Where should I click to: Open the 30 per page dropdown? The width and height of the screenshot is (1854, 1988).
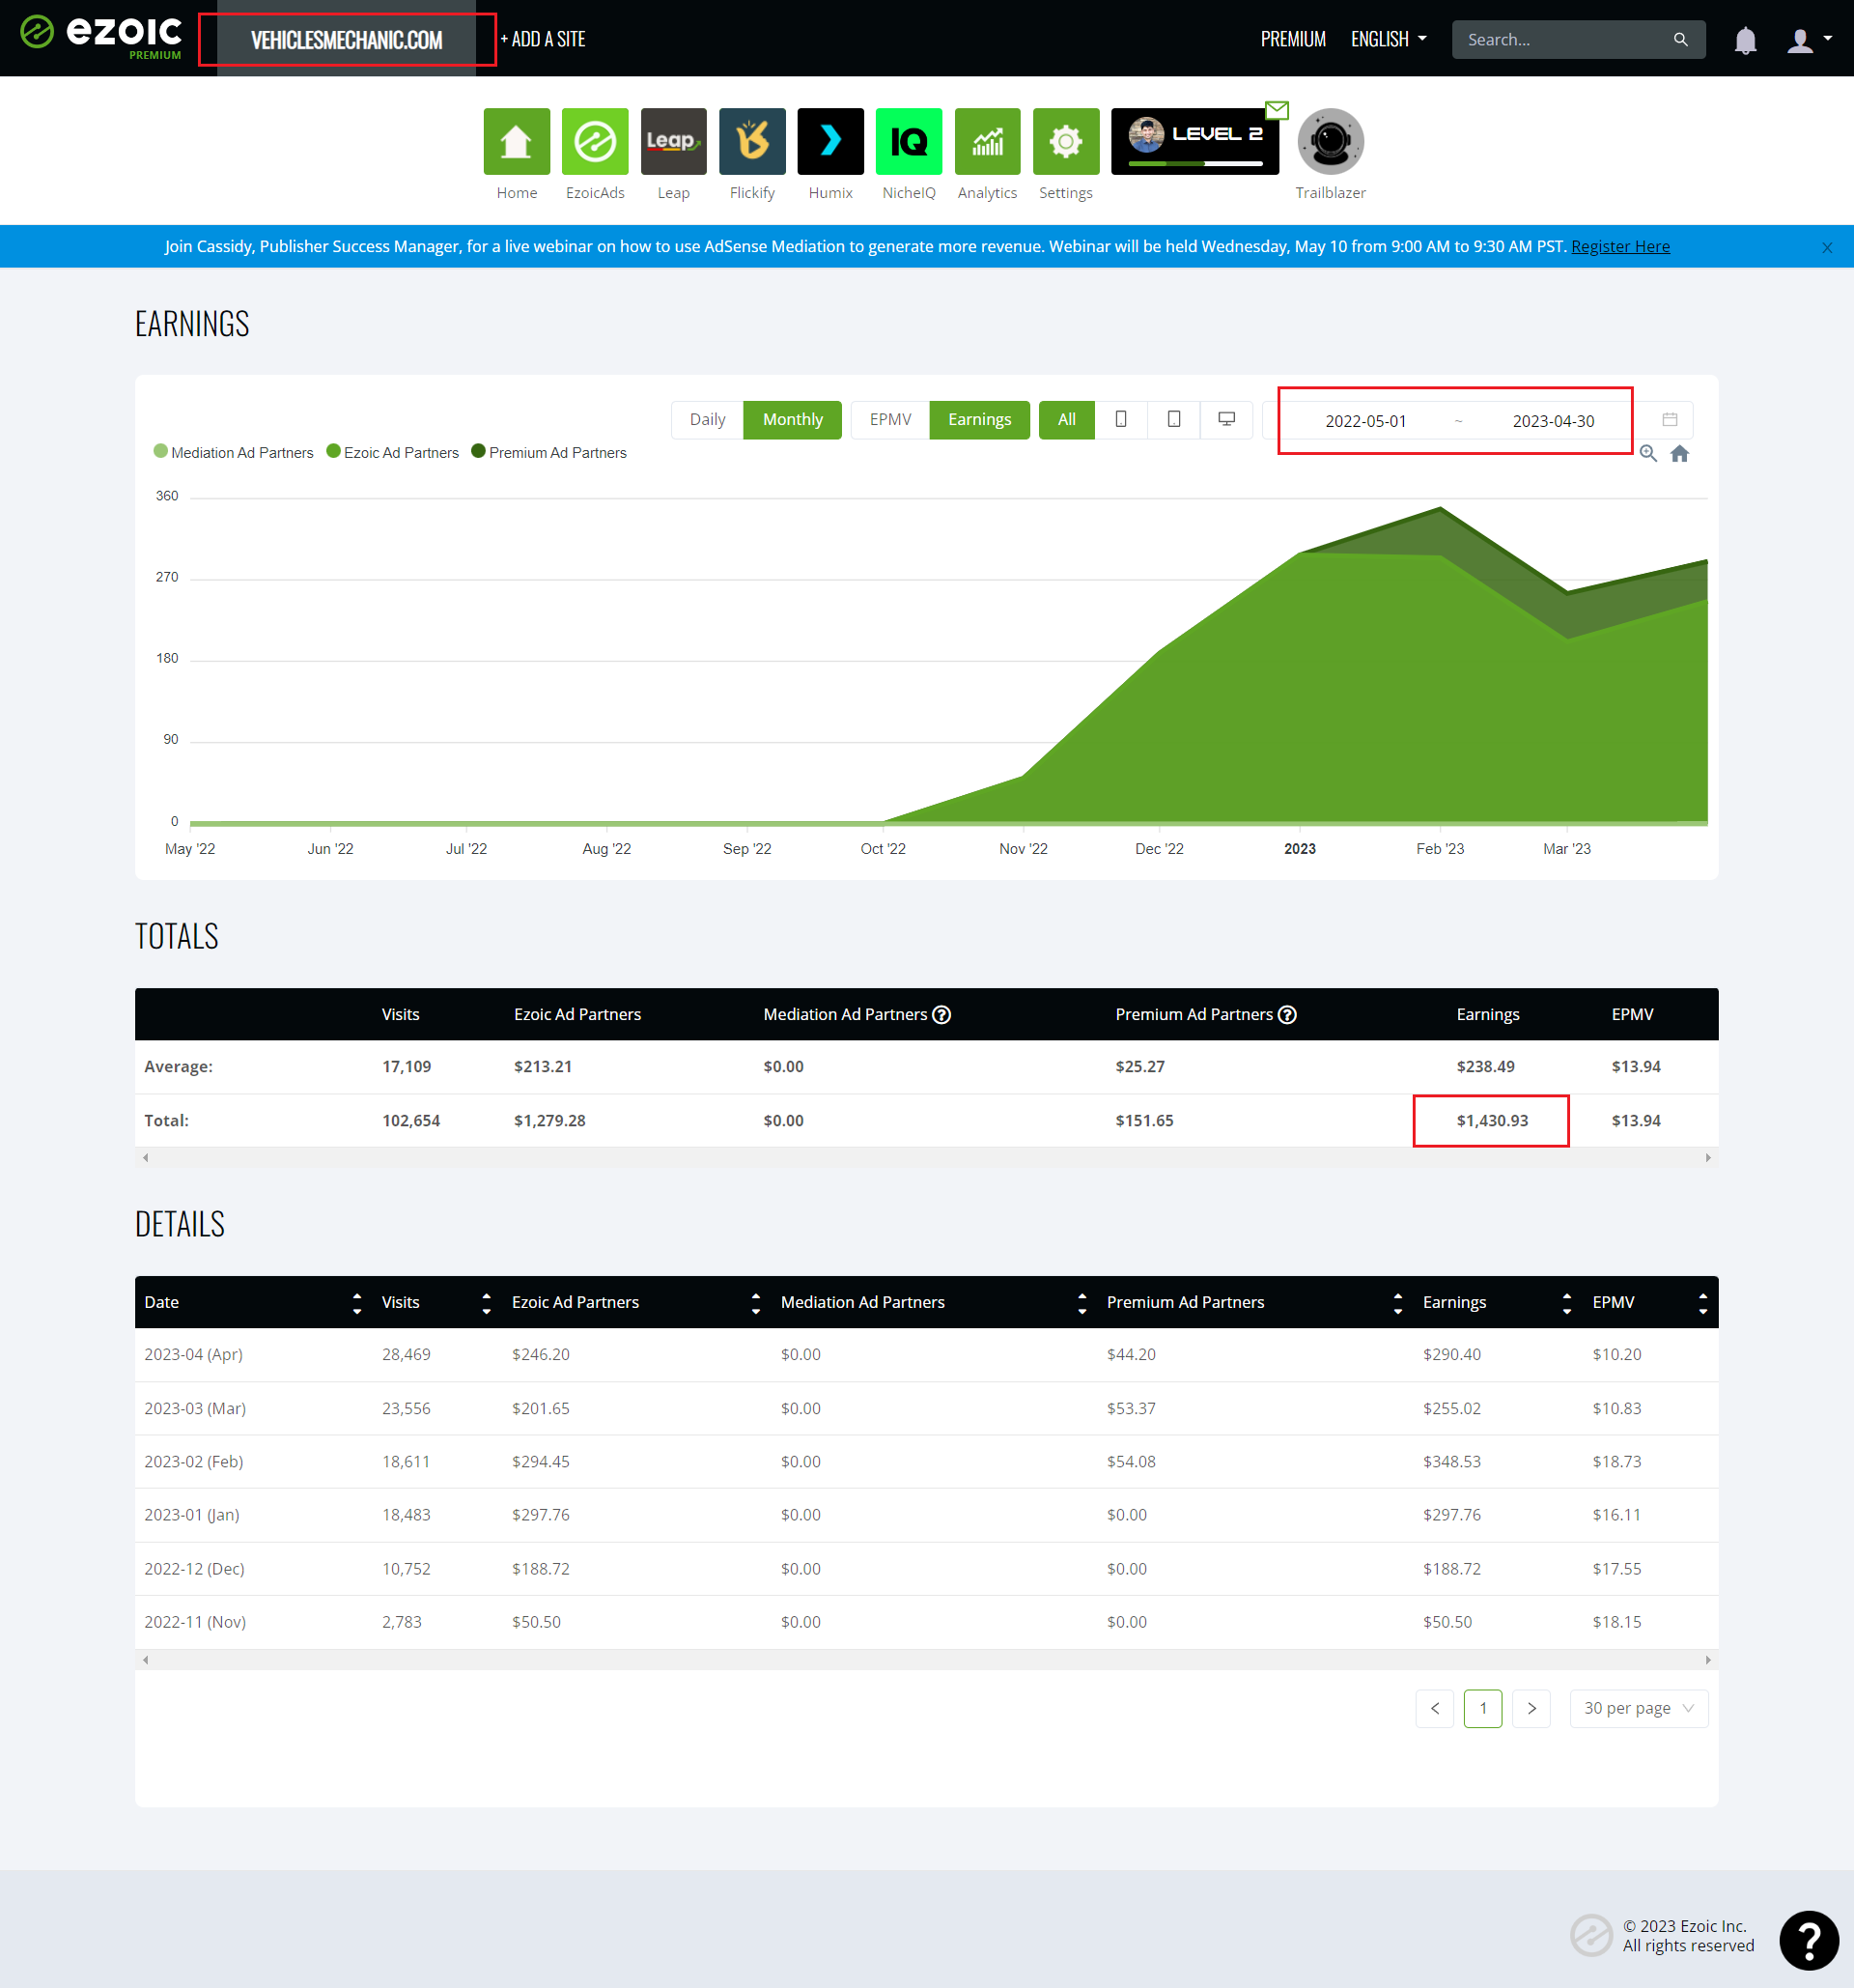click(1639, 1709)
